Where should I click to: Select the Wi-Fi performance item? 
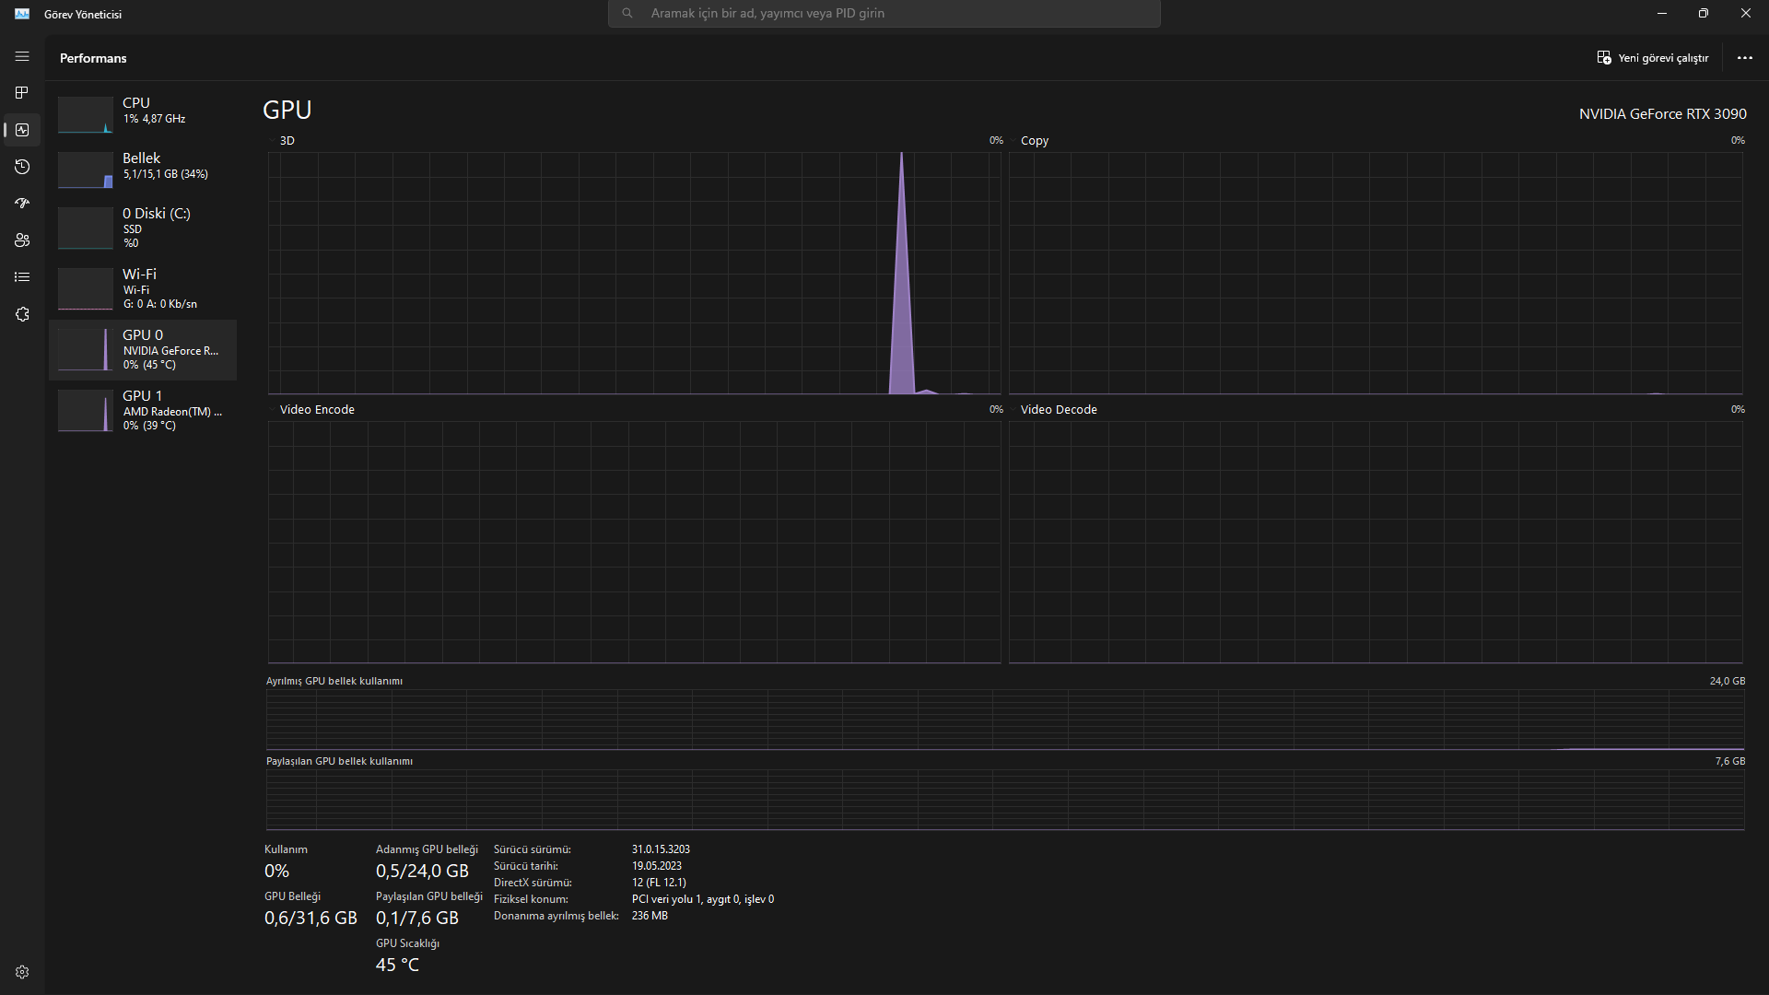143,288
